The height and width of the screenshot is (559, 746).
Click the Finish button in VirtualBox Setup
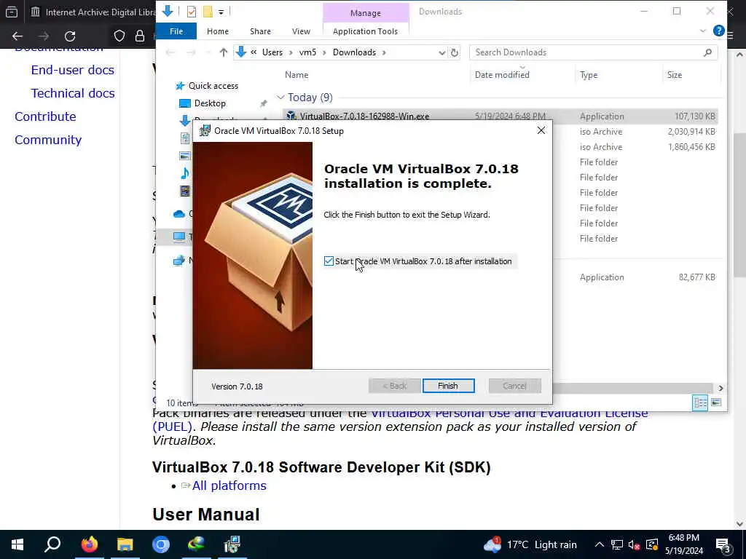(x=448, y=386)
